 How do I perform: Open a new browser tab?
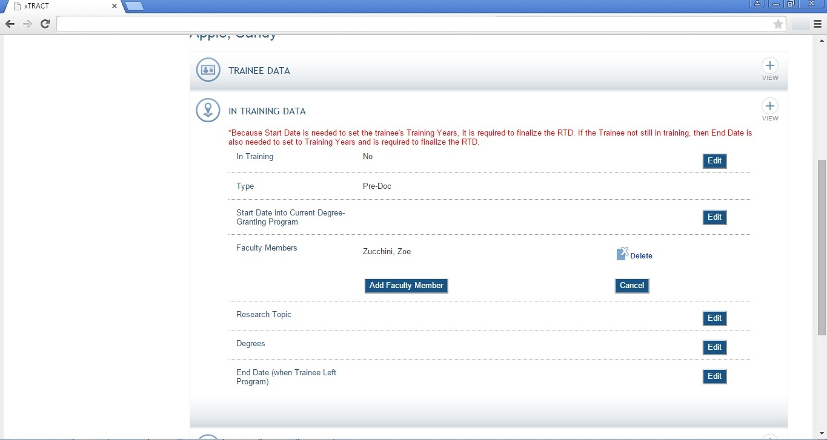point(135,6)
